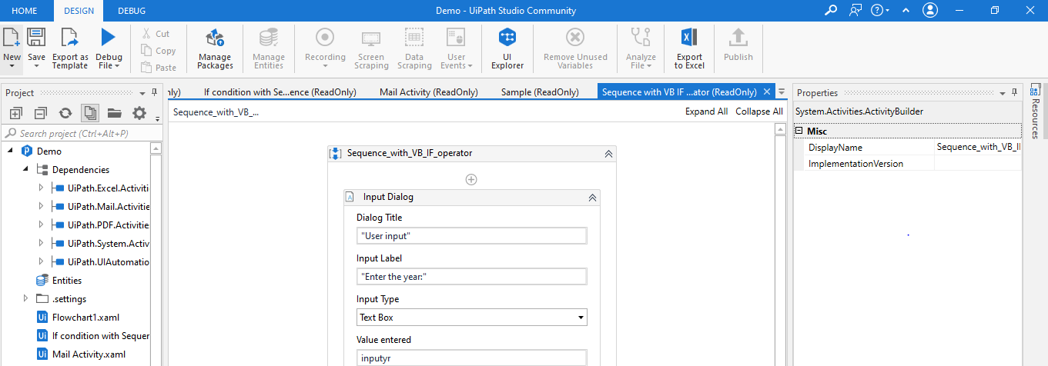
Task: Collapse the Input Dialog activity
Action: coord(592,198)
